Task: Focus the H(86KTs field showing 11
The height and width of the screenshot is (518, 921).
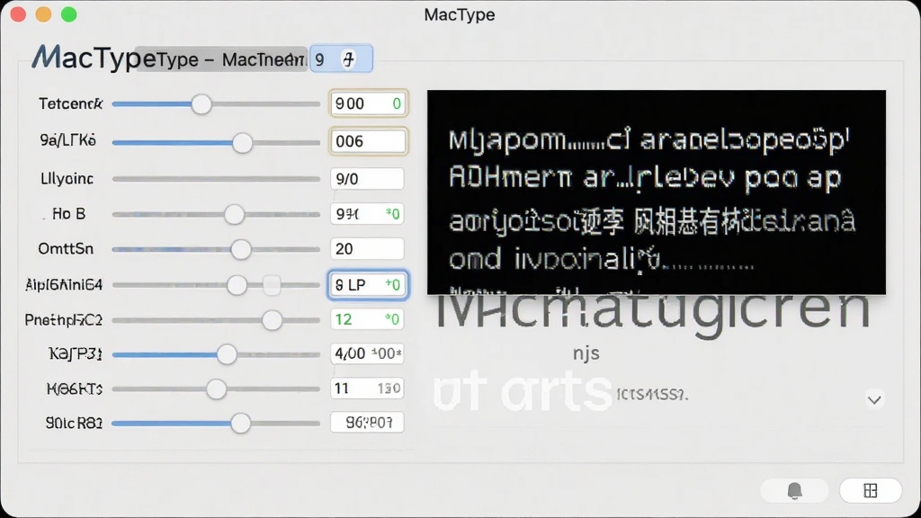Action: click(367, 388)
